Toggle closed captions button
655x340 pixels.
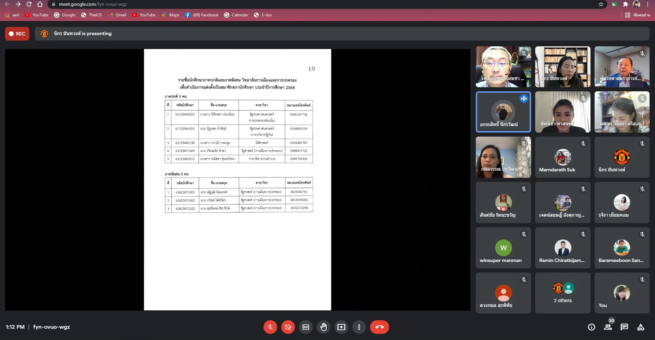(x=306, y=327)
